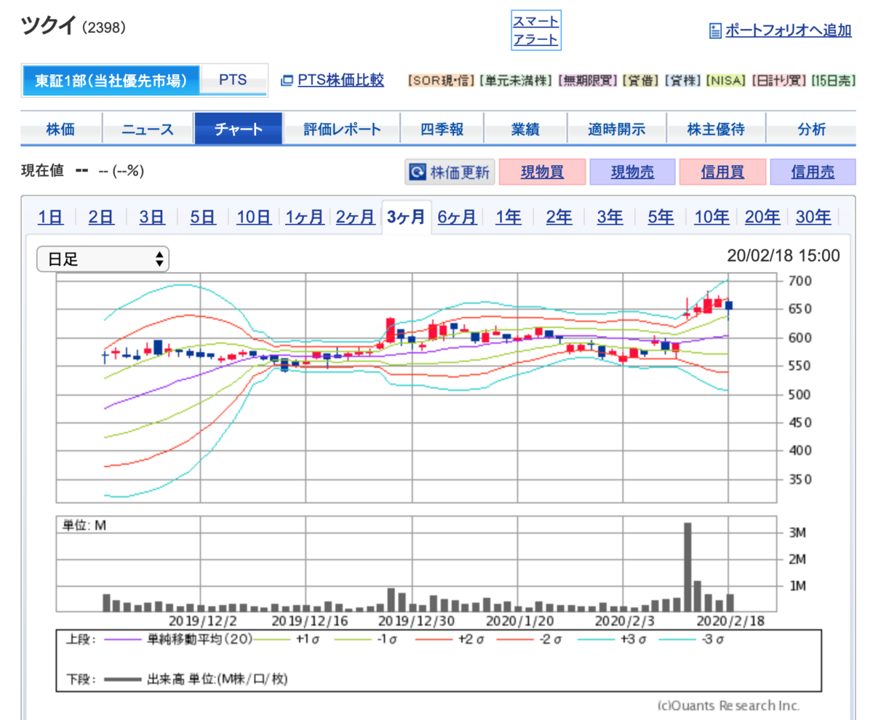Viewport: 873px width, 720px height.
Task: Click the 現物買 buy button
Action: coord(542,172)
